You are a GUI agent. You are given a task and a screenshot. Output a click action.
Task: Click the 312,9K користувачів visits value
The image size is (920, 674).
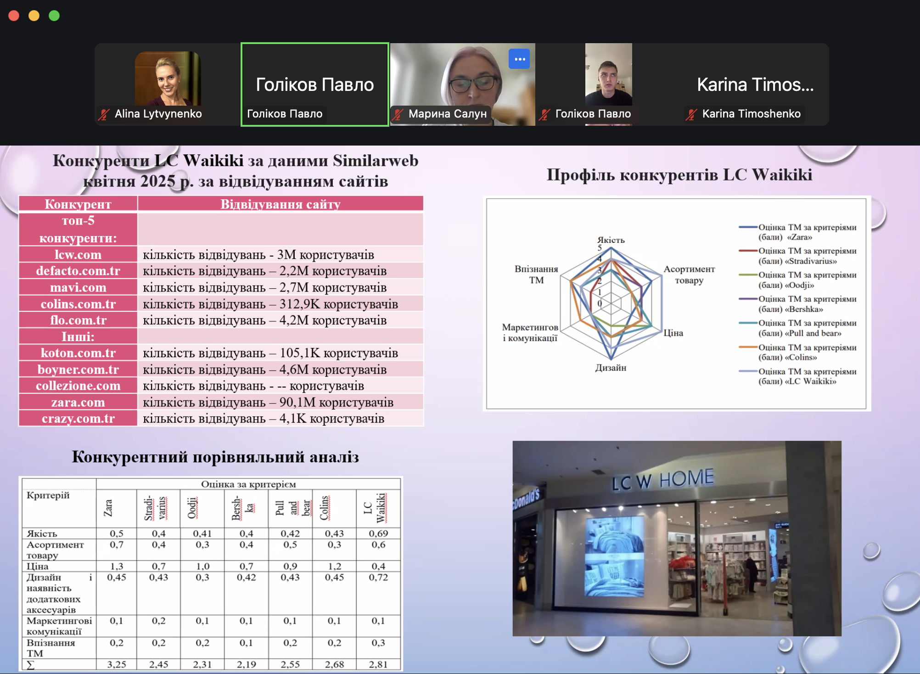click(x=338, y=304)
